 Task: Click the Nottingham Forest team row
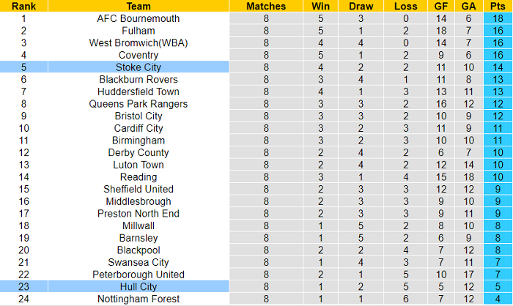pos(139,299)
